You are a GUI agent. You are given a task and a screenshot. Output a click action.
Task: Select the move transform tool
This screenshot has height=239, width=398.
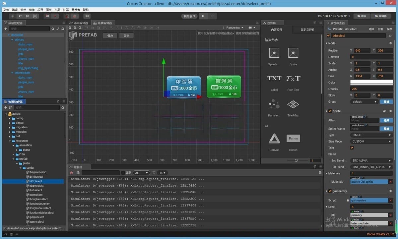click(x=13, y=16)
